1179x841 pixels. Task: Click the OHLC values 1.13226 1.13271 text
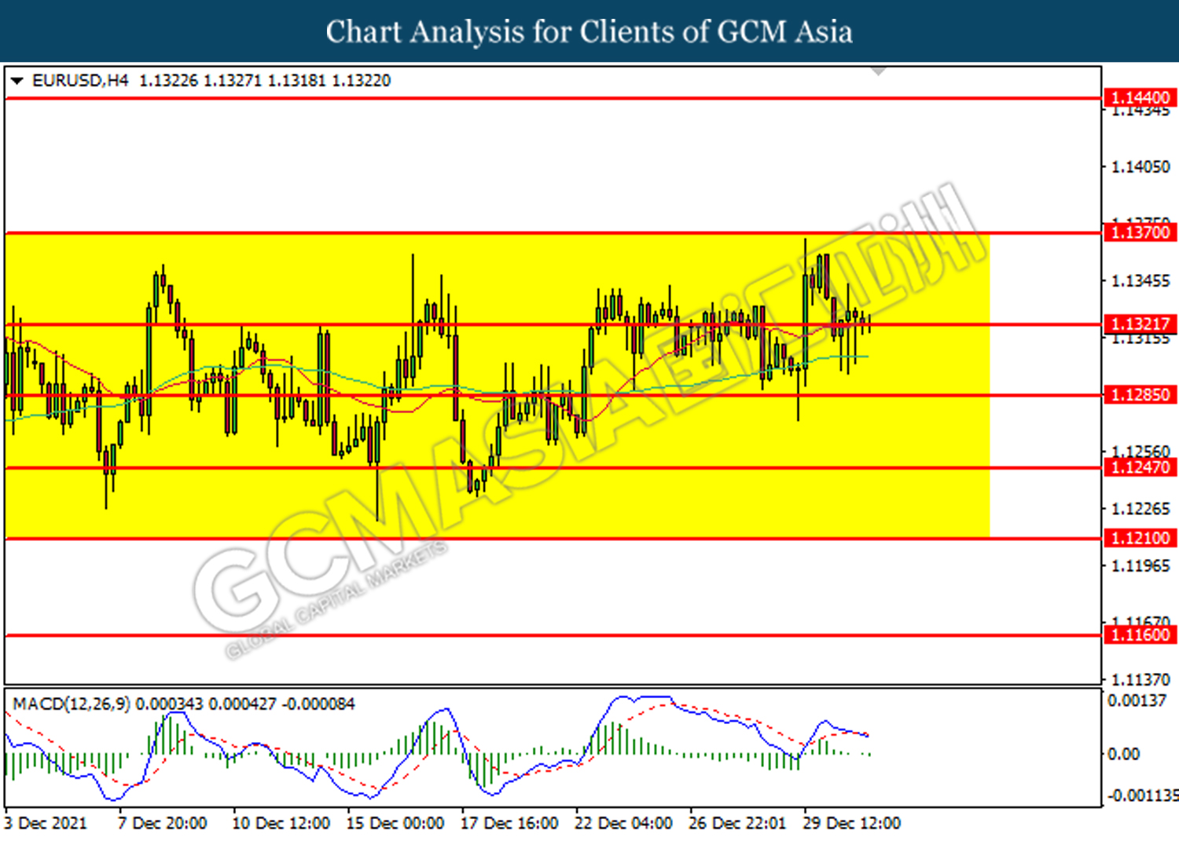pos(200,81)
